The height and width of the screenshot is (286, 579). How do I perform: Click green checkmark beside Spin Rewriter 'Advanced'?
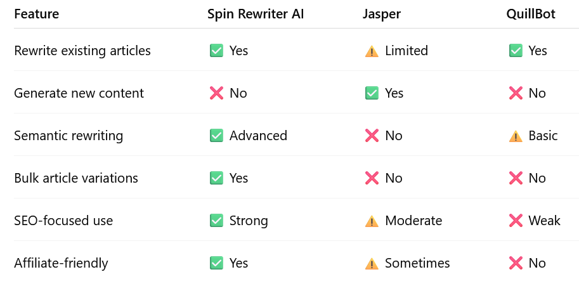tap(216, 136)
